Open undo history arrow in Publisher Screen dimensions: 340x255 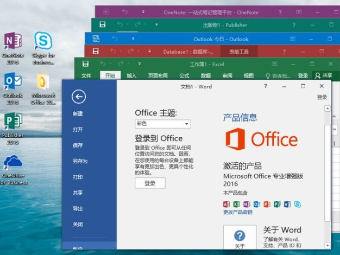click(127, 24)
